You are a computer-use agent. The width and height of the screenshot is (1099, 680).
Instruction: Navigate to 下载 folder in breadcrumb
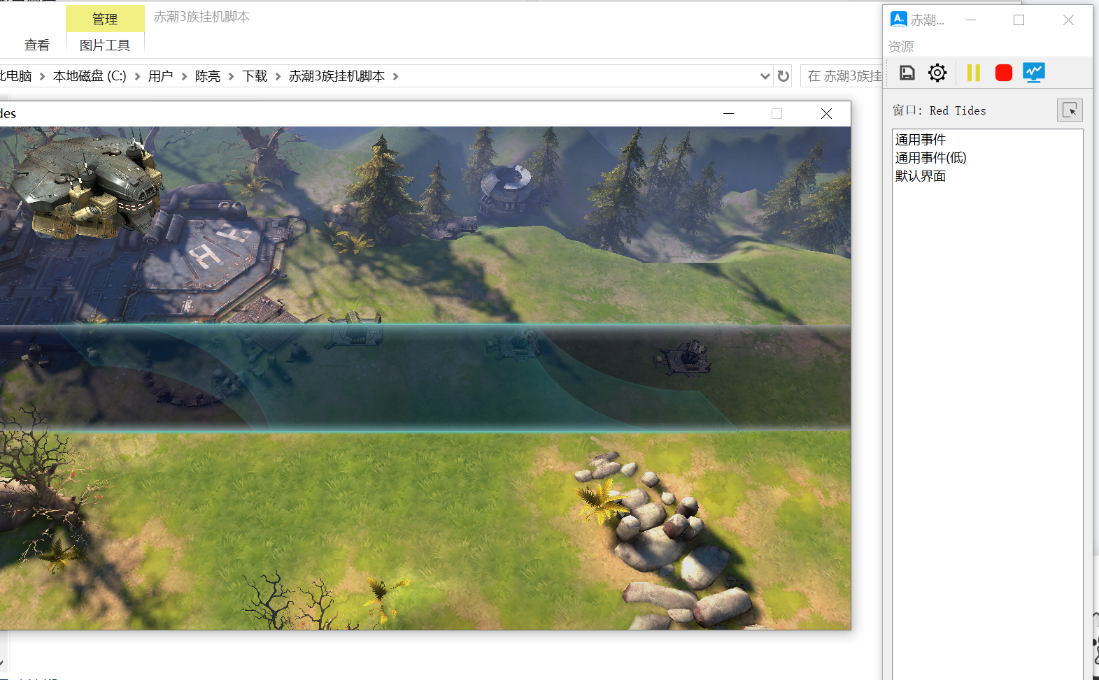click(255, 76)
